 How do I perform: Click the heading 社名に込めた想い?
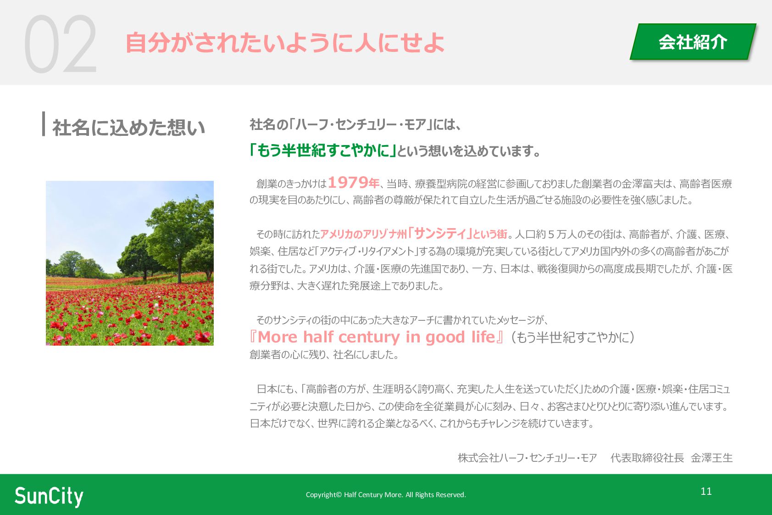point(128,127)
